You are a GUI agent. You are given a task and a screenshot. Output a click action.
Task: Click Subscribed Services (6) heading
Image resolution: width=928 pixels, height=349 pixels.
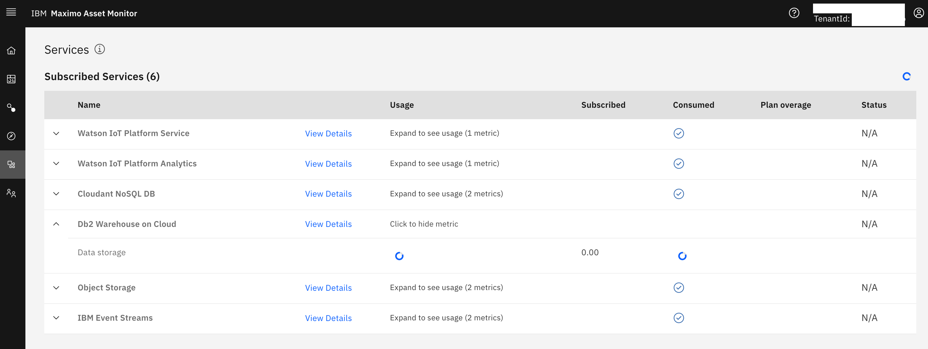click(x=102, y=77)
